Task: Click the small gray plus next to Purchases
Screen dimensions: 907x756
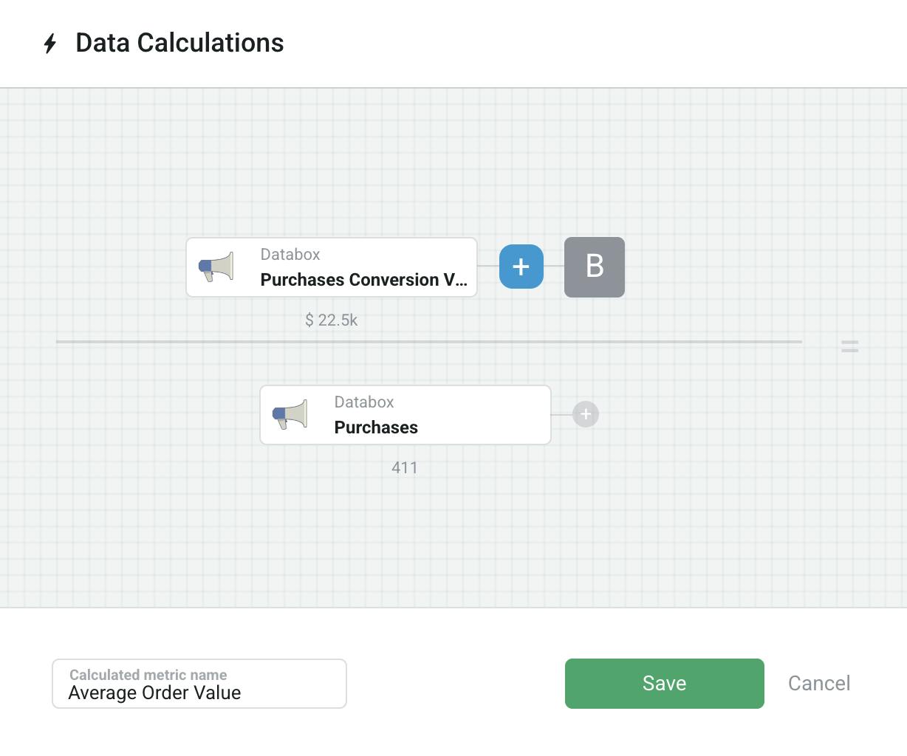Action: pos(586,415)
